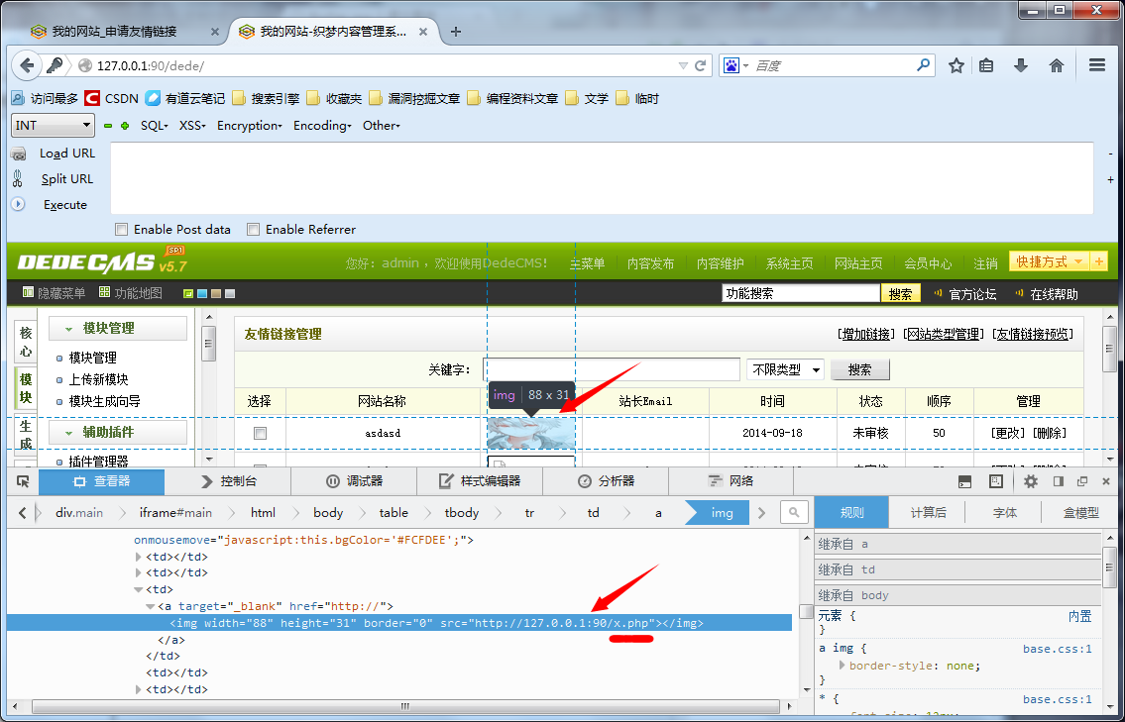This screenshot has height=722, width=1125.
Task: Collapse the a target=_blank node
Action: (x=150, y=606)
